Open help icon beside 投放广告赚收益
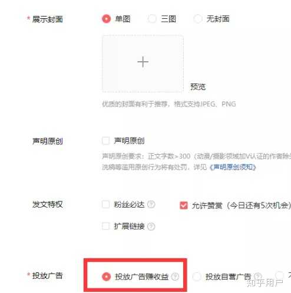Screen dimensions: 291x293 tap(175, 277)
